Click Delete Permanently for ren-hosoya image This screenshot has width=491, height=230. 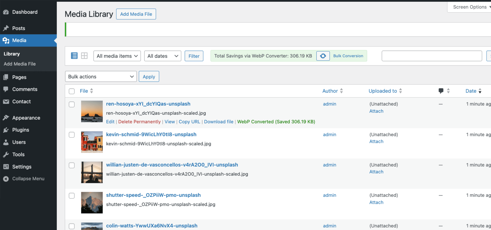click(139, 122)
